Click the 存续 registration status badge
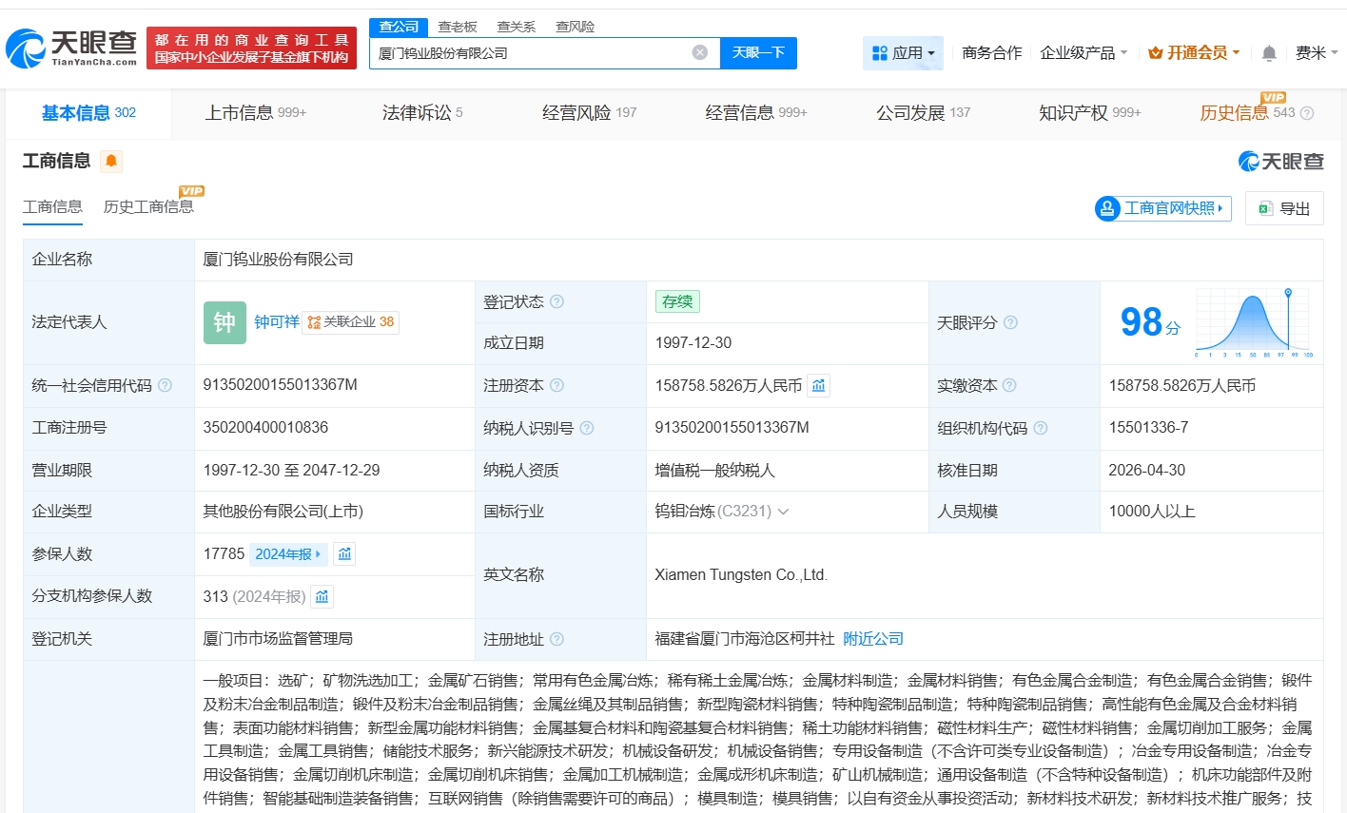This screenshot has width=1347, height=813. coord(677,301)
